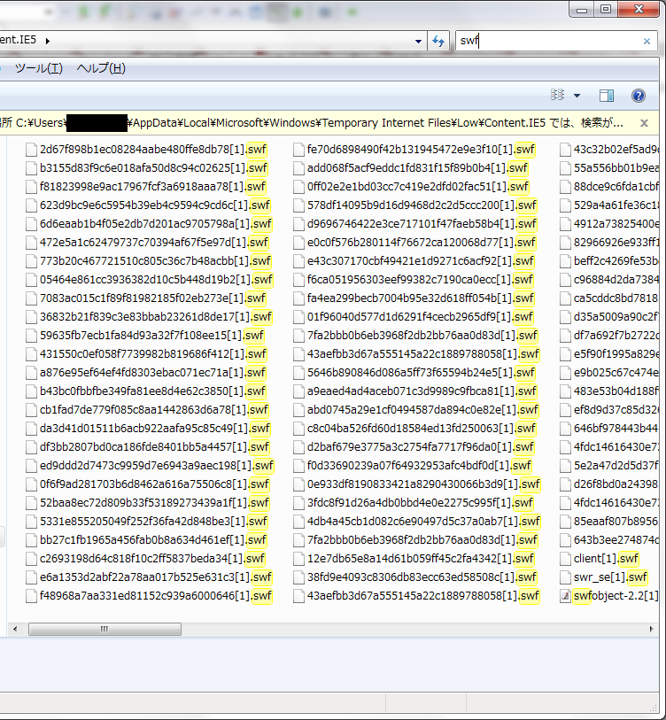Select file 12e7db65e8a14d61b059ff45c2fa4342[1].swf
666x720 pixels.
click(414, 559)
